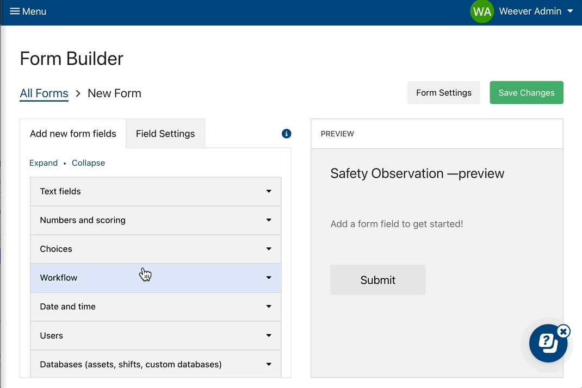Click the Submit button in the preview
The image size is (582, 388).
click(377, 280)
